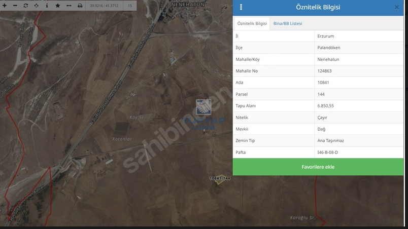Zoom out with the minus icon
Image resolution: width=408 pixels, height=229 pixels.
(x=15, y=6)
